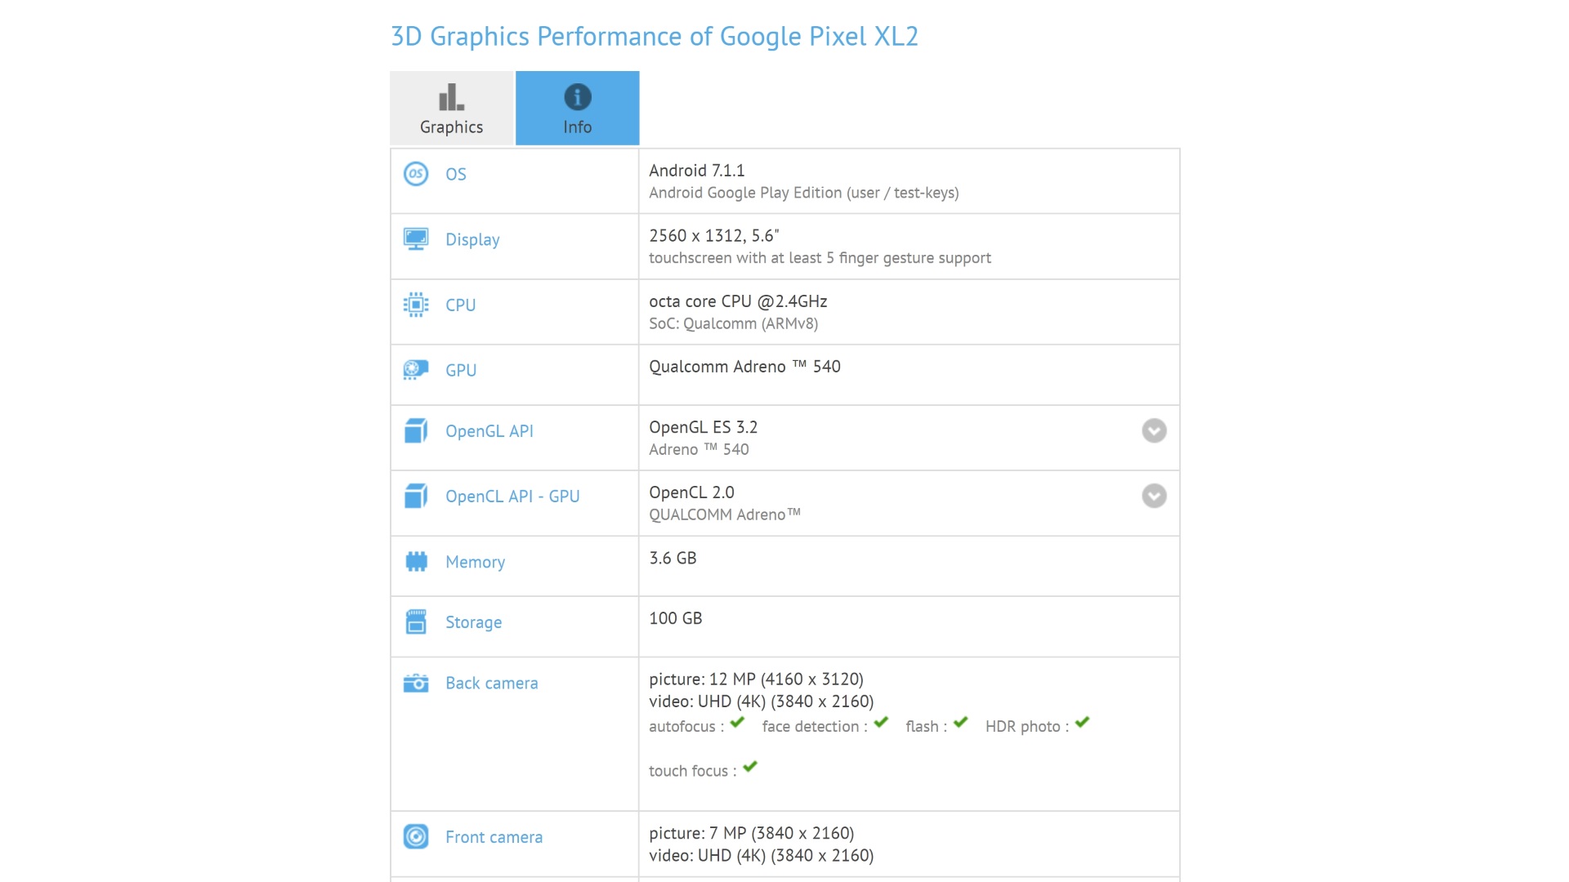Select the Info tab
Image resolution: width=1569 pixels, height=882 pixels.
click(x=577, y=109)
